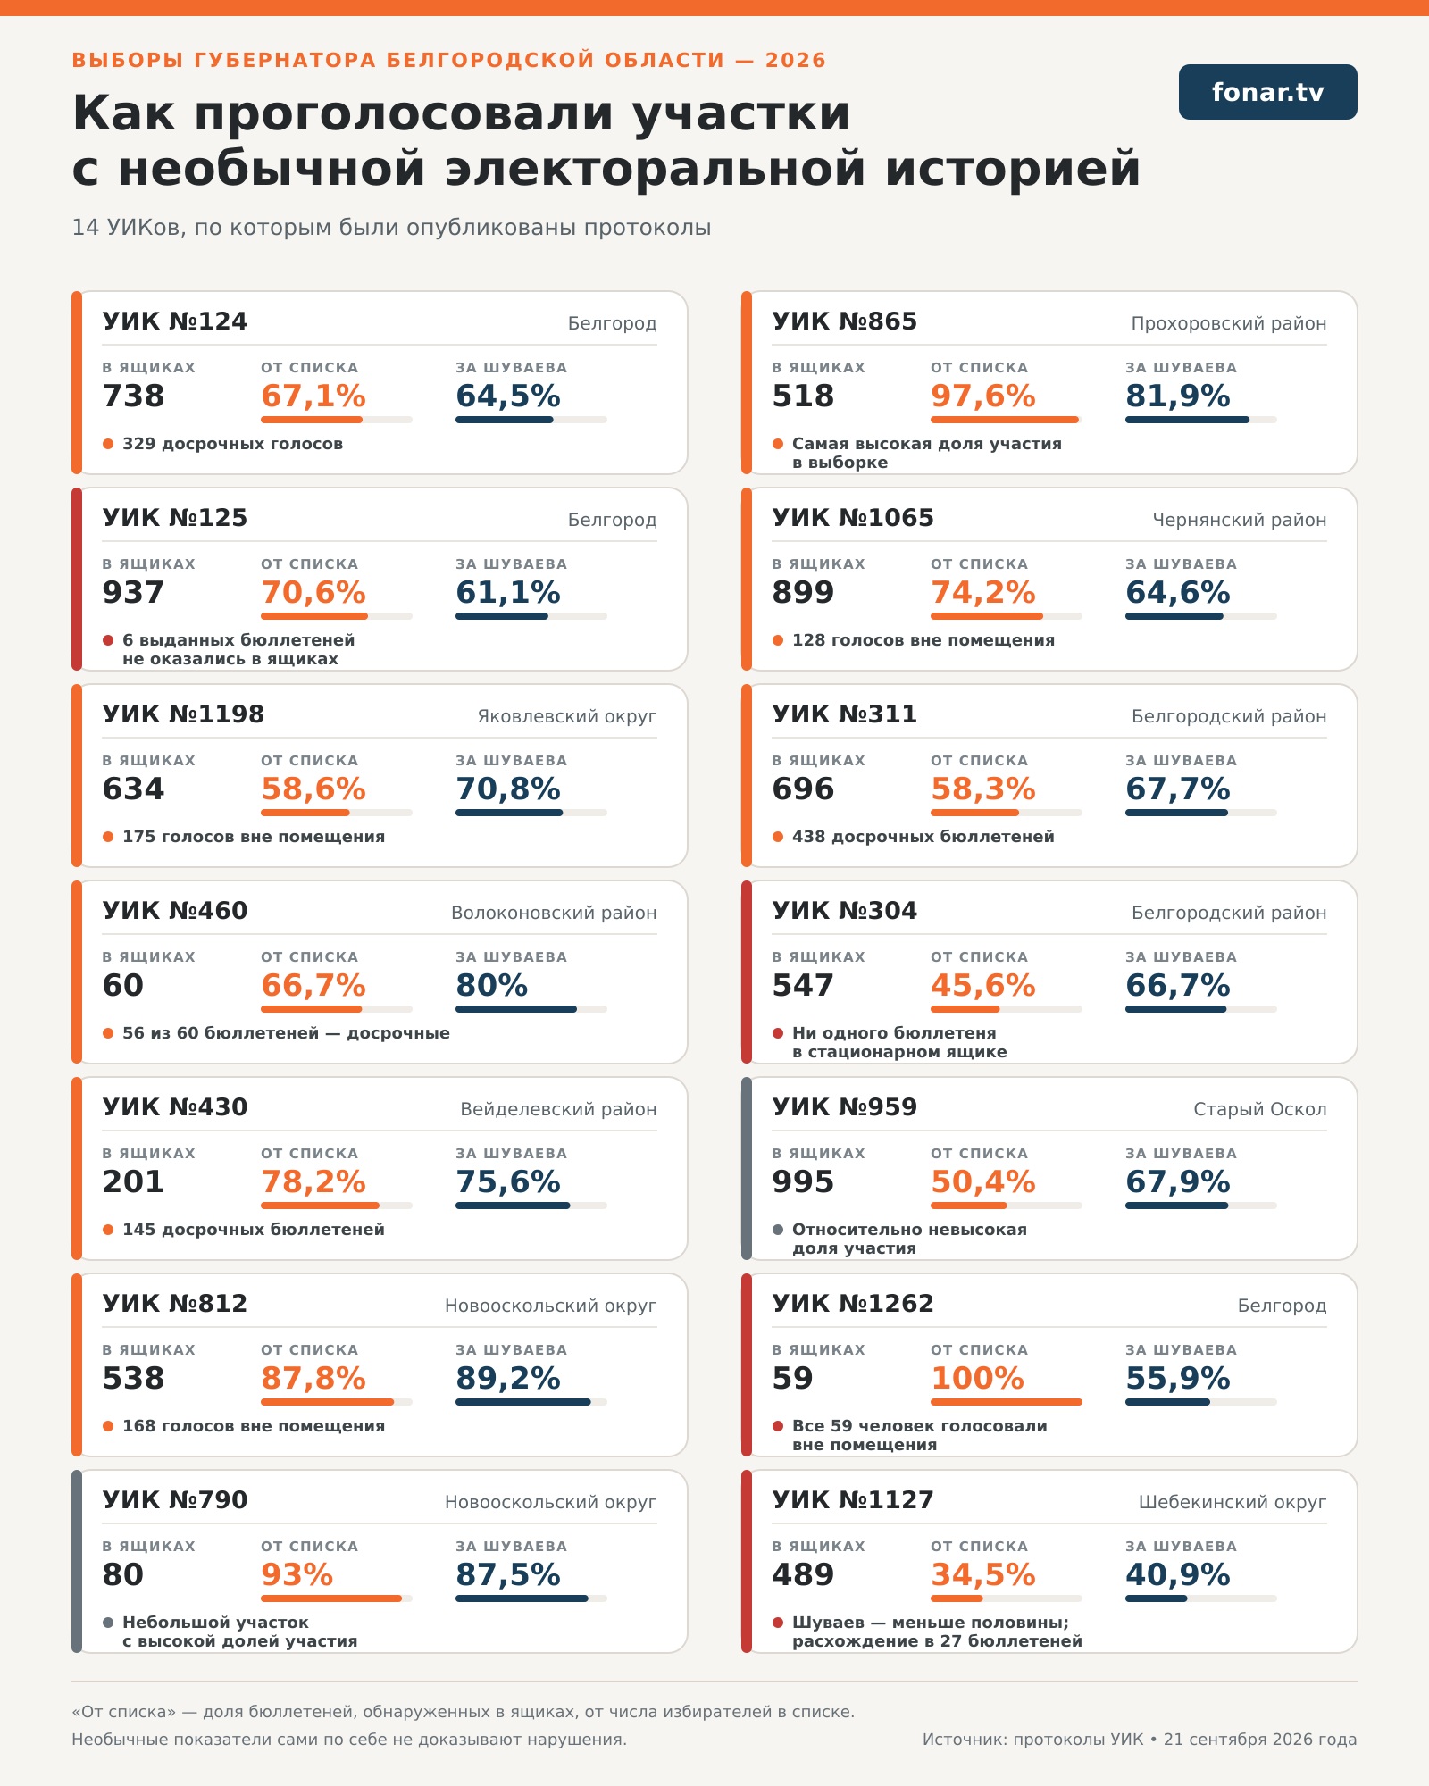Click the gray dot beside Небольшой участок
The image size is (1429, 1786).
tap(108, 1623)
